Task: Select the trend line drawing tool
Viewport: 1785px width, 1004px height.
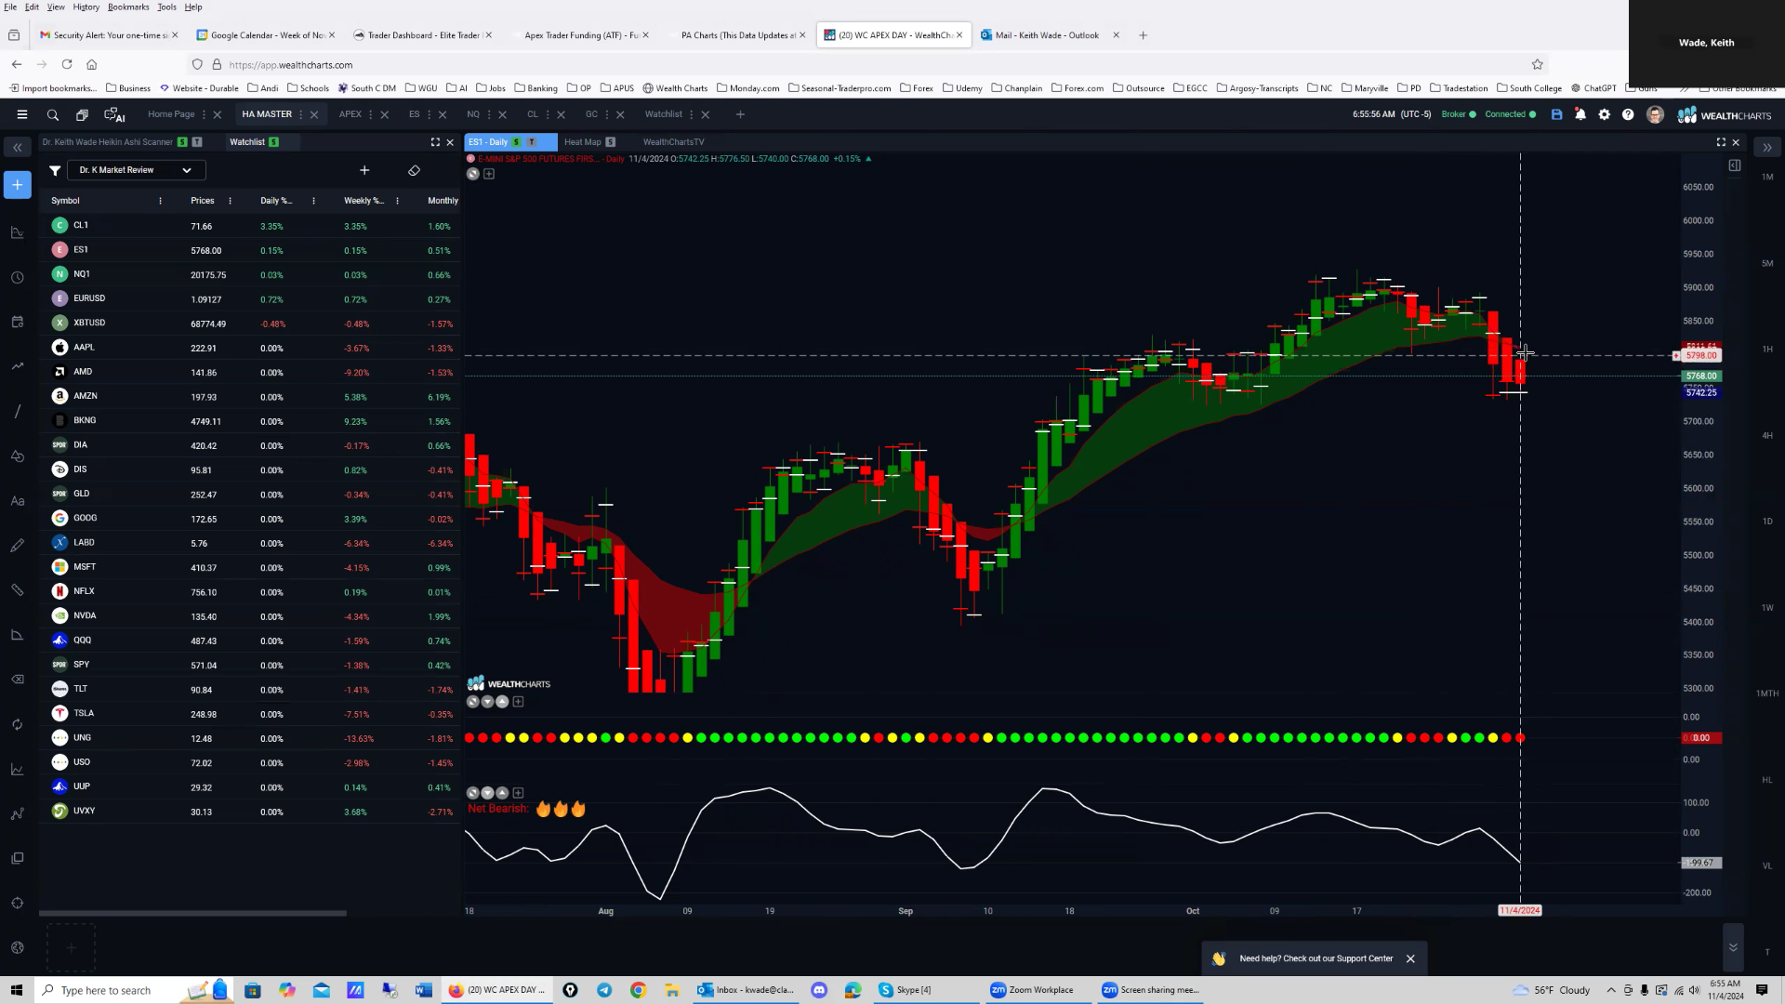Action: pos(17,411)
